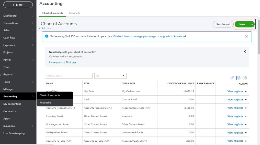The height and width of the screenshot is (145, 260).
Task: Click the plus New button in sidebar
Action: pyautogui.click(x=18, y=5)
